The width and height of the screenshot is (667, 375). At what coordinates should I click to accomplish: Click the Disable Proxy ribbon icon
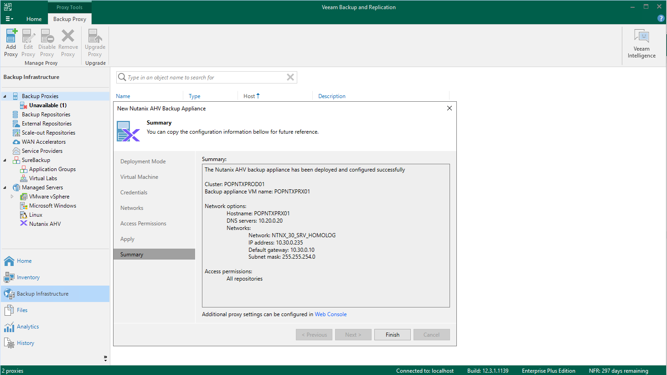47,36
